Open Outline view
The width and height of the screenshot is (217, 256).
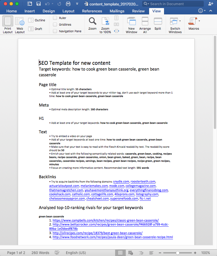coord(37,20)
